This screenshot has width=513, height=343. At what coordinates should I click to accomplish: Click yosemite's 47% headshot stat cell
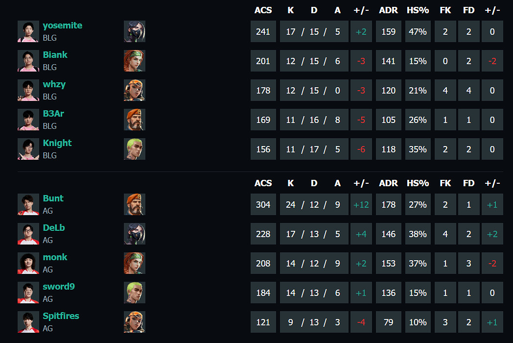coord(417,32)
